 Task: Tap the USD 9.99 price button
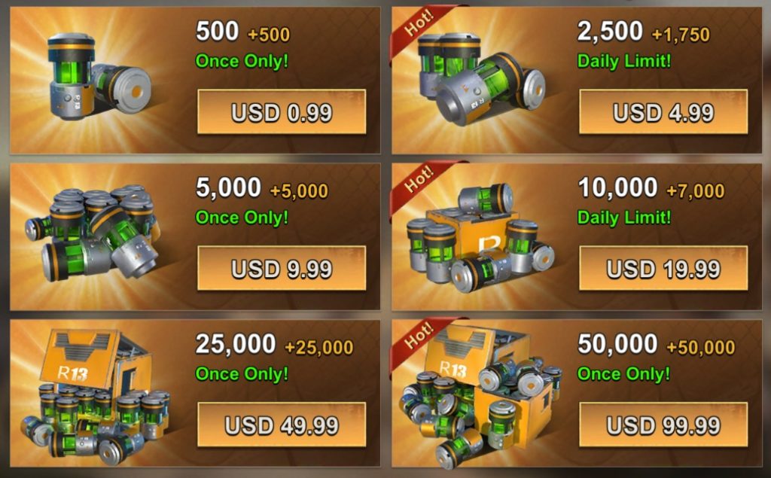282,268
